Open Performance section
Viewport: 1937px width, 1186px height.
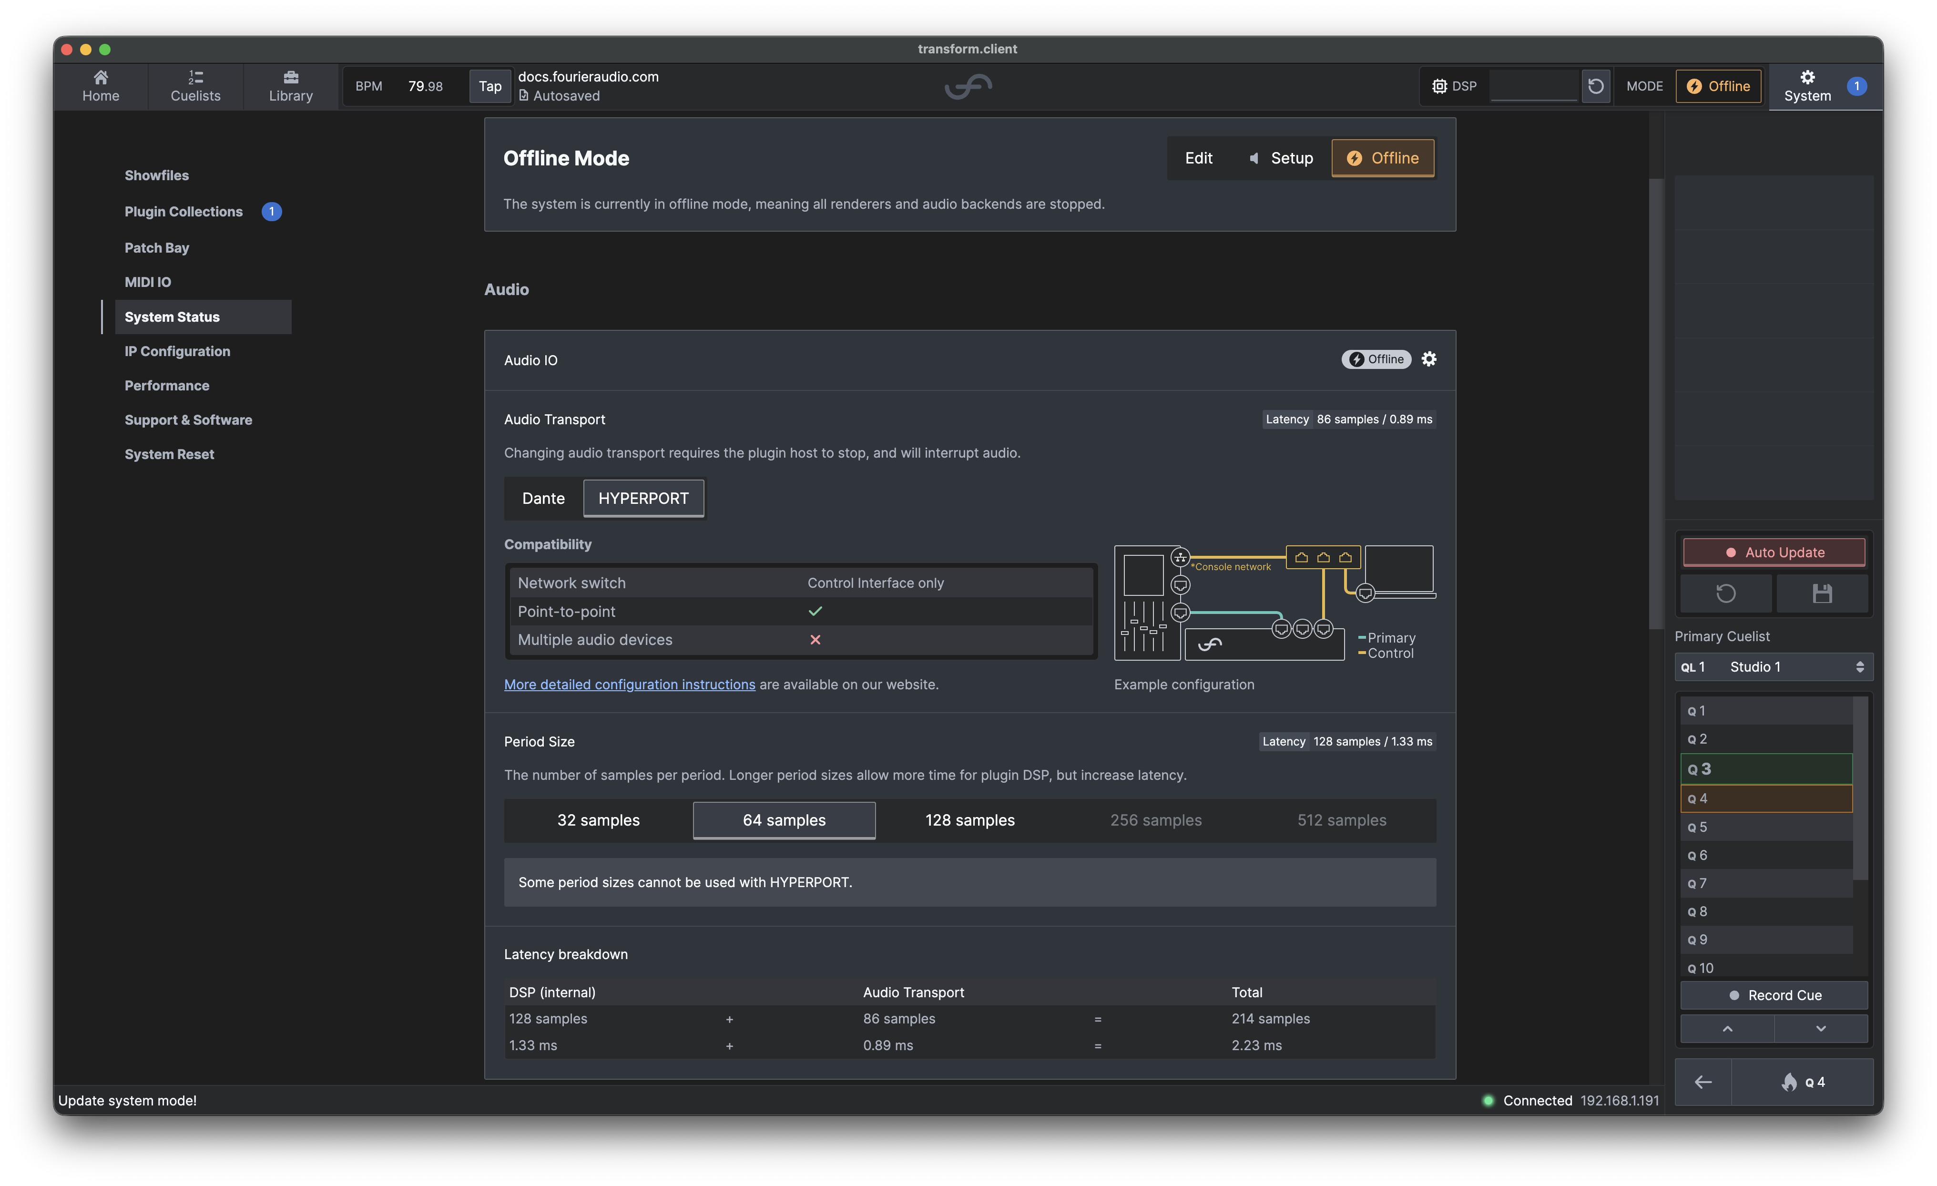(167, 386)
